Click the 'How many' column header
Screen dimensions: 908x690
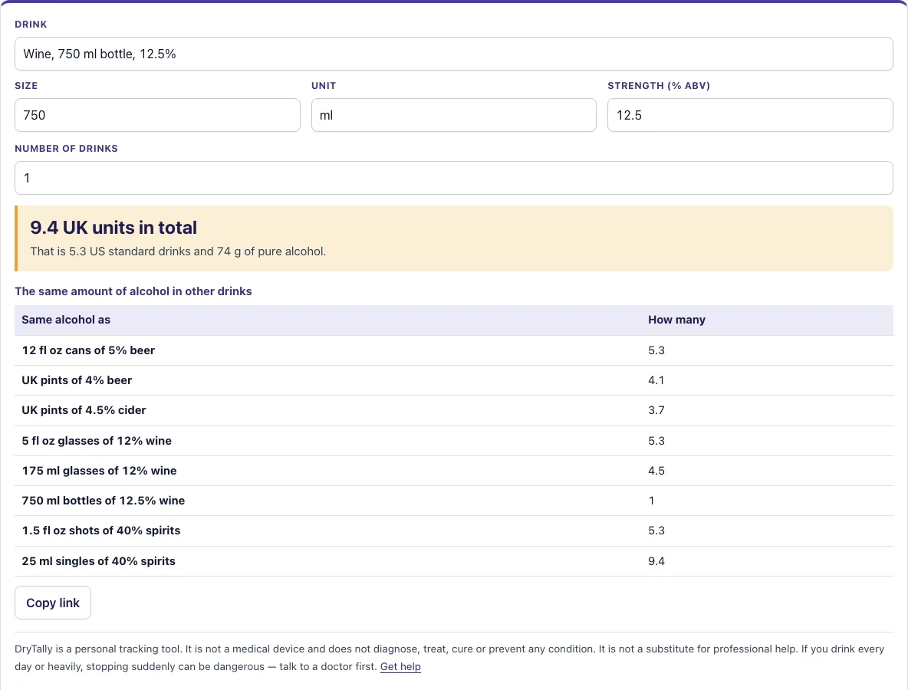(676, 320)
